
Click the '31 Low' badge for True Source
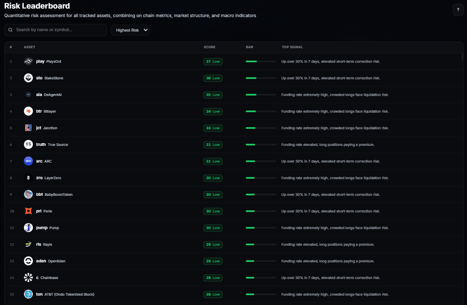tap(213, 145)
